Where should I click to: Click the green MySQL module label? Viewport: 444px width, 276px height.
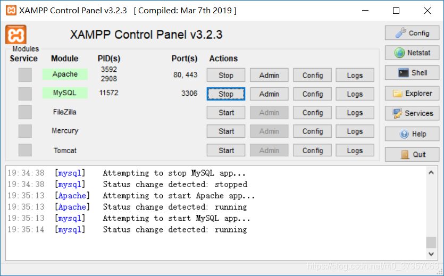point(65,93)
